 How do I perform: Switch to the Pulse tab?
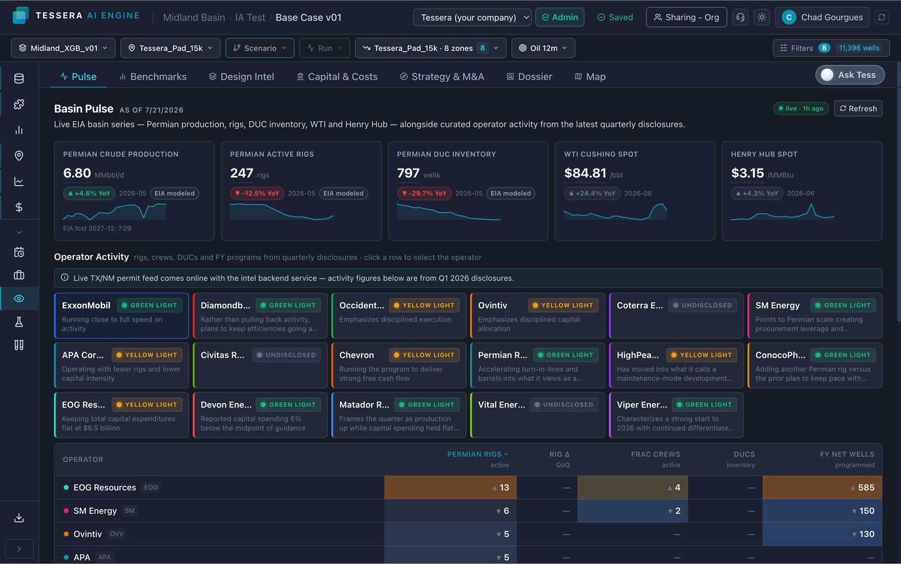[78, 77]
